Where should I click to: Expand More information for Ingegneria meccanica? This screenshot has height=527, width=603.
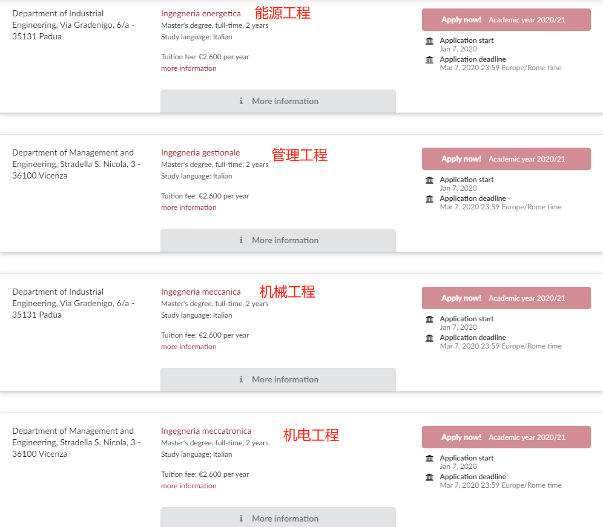pyautogui.click(x=278, y=379)
